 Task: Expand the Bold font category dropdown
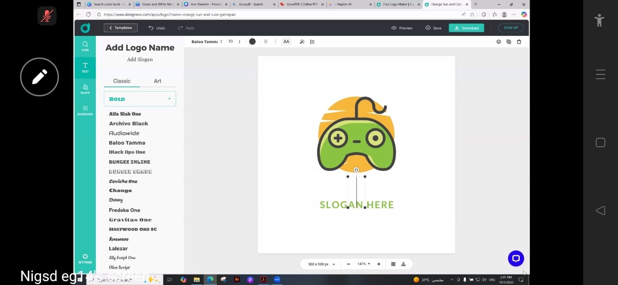[140, 99]
